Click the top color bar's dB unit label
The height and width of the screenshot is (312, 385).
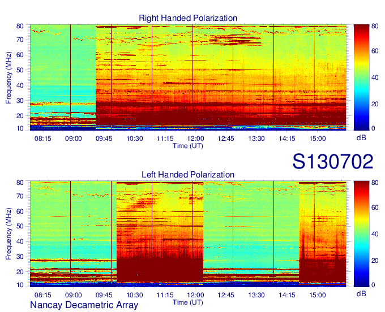coord(361,138)
